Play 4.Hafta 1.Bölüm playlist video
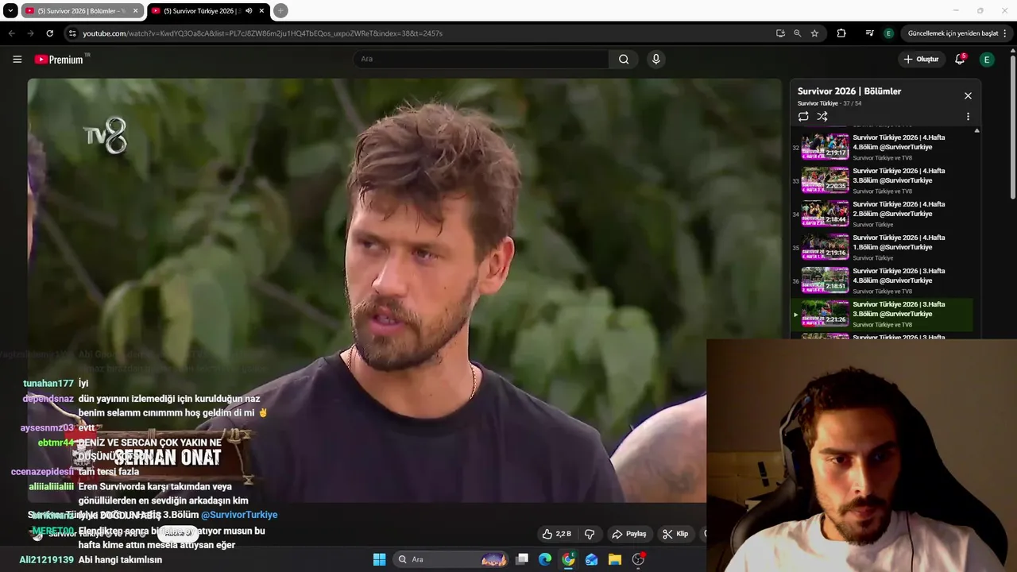 pos(882,247)
